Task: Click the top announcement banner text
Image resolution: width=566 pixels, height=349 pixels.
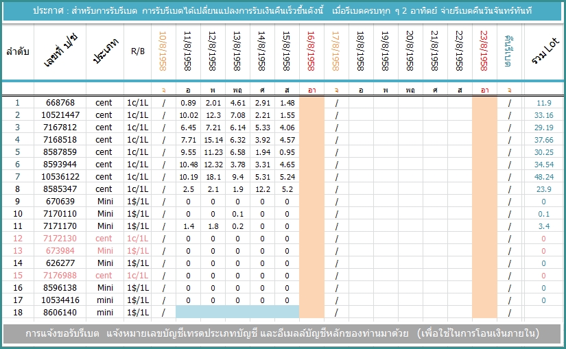Action: 283,11
